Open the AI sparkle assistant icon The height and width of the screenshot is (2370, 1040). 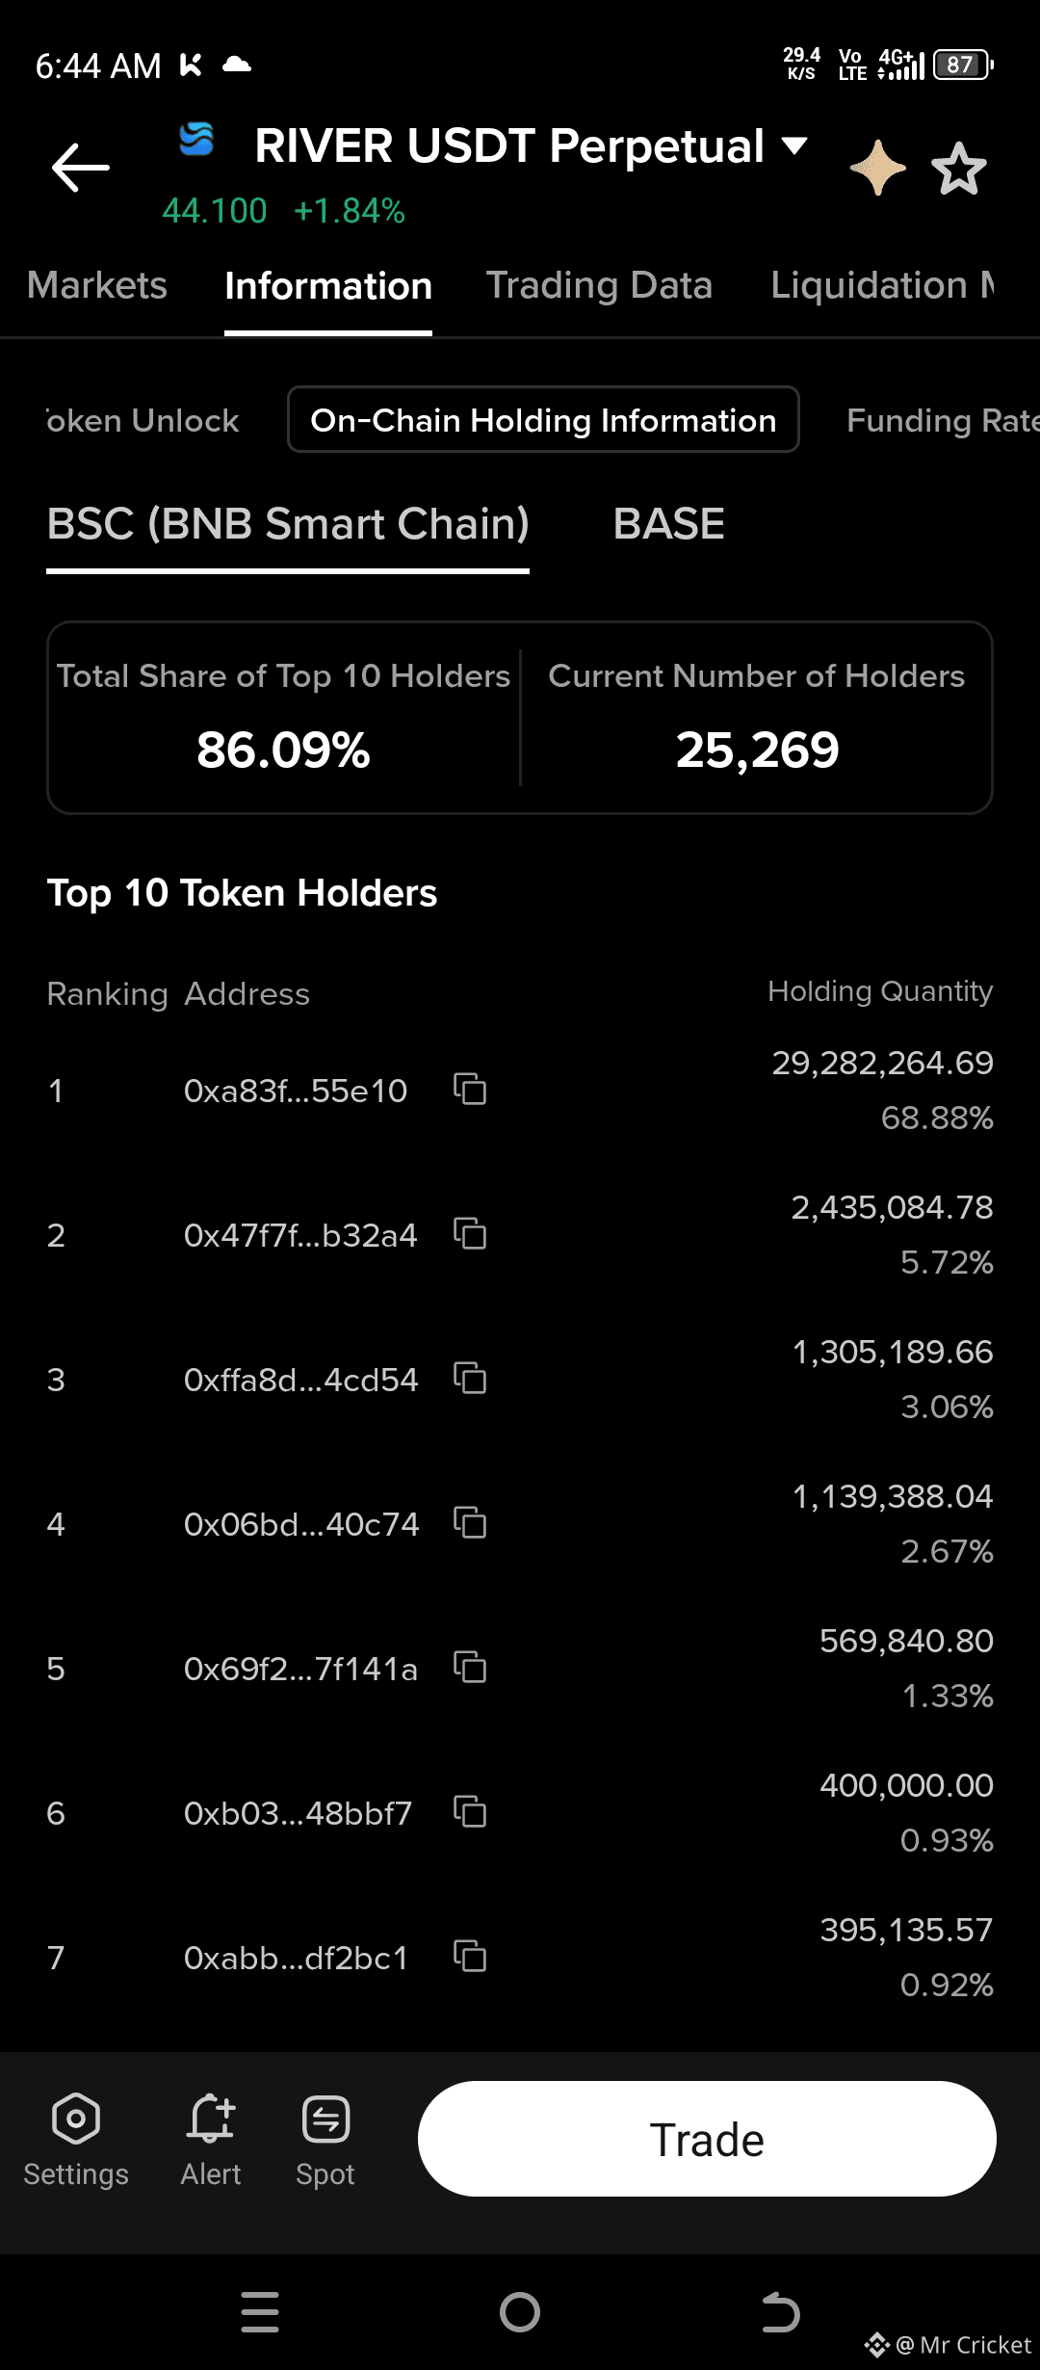pos(877,169)
